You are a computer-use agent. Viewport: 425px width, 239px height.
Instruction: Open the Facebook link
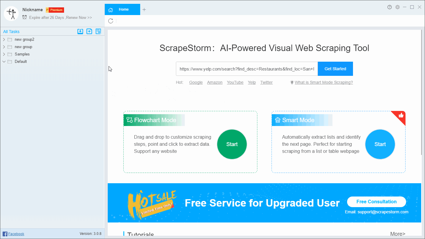click(x=16, y=234)
